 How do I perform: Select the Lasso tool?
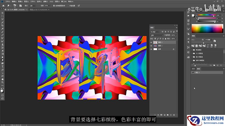2,19
